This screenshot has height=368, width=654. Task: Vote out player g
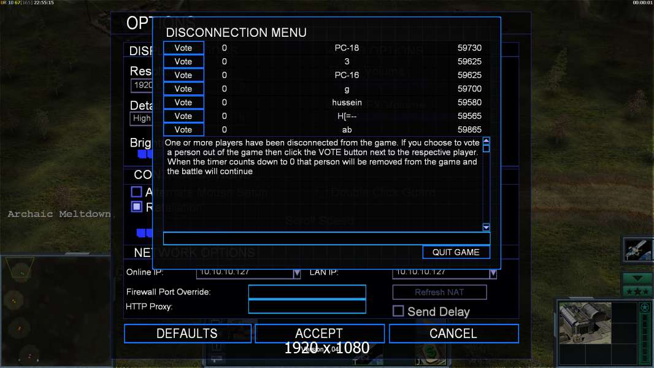pos(183,89)
